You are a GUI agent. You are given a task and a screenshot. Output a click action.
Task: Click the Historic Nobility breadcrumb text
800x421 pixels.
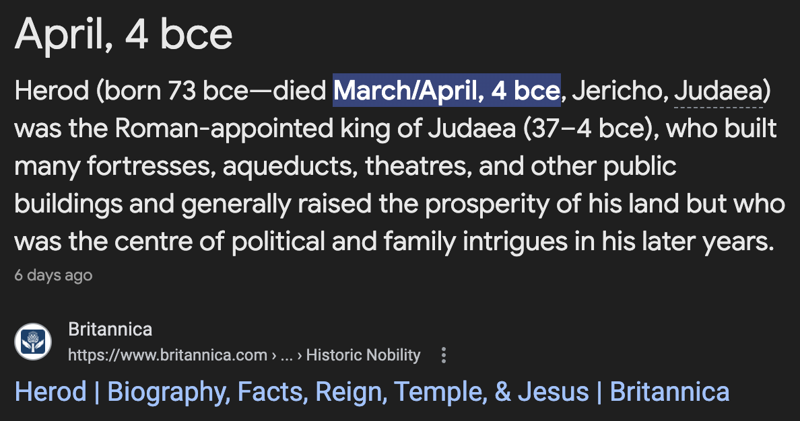click(x=363, y=355)
